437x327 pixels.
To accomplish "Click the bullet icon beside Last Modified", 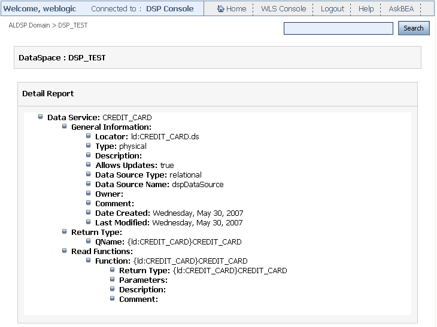I will (89, 222).
